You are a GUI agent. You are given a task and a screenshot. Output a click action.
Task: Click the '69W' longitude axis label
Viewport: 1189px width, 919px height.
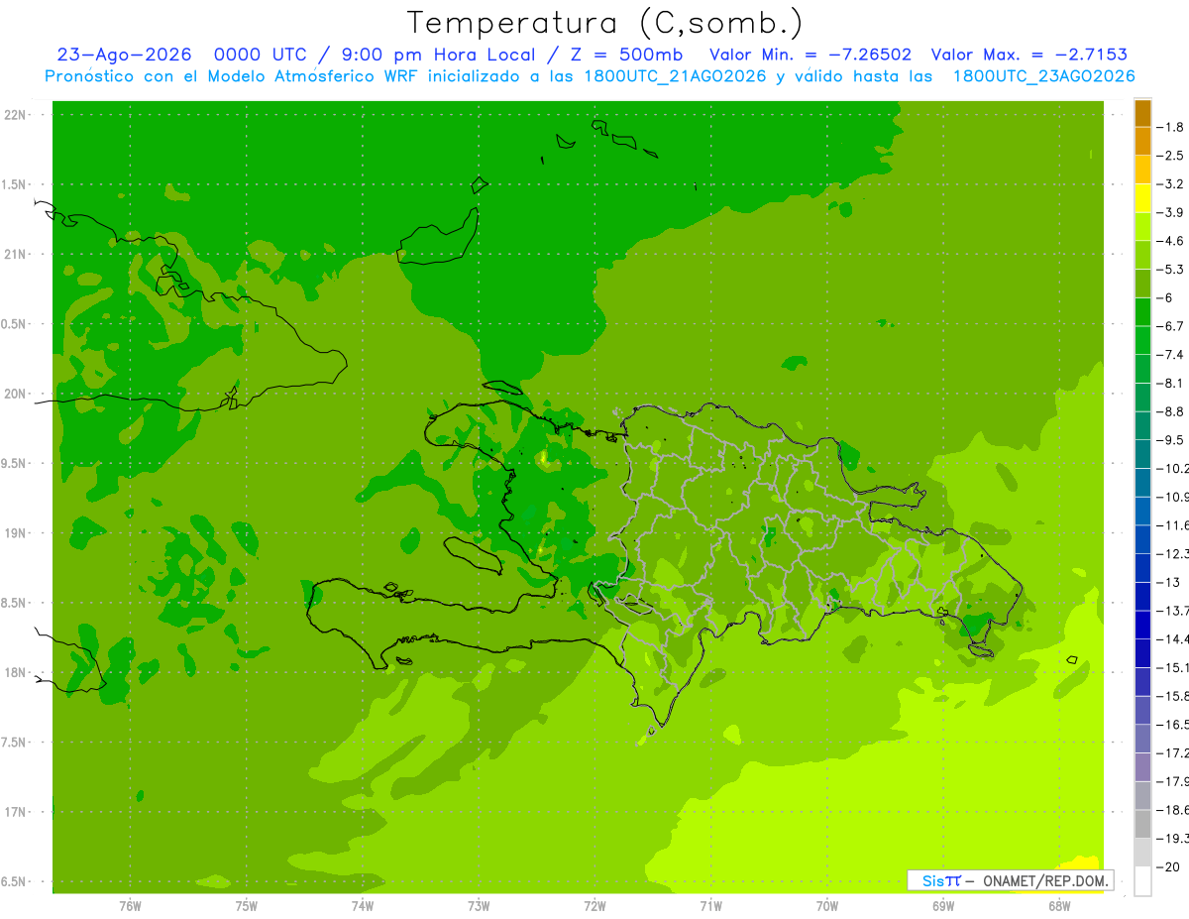click(942, 905)
